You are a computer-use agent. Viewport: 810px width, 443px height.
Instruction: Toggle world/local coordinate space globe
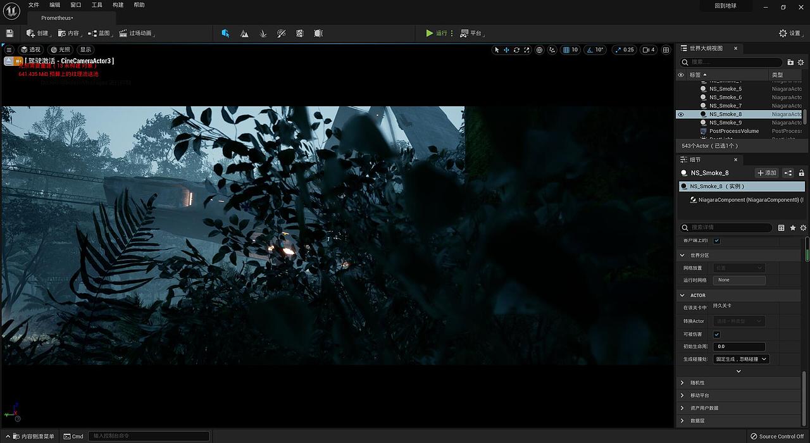click(539, 50)
